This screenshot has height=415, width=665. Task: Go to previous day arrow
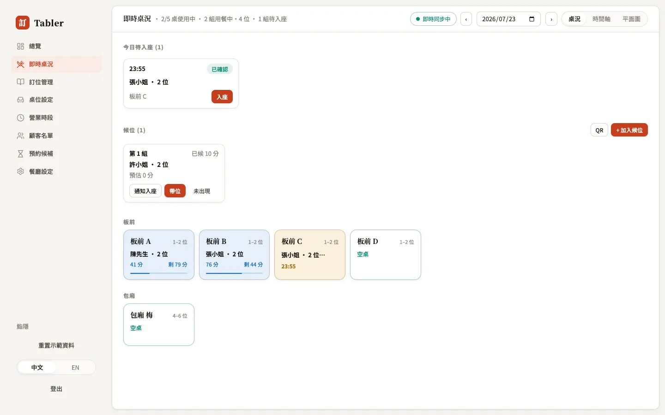(466, 19)
